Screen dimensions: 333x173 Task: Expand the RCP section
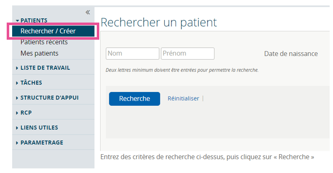[x=17, y=113]
